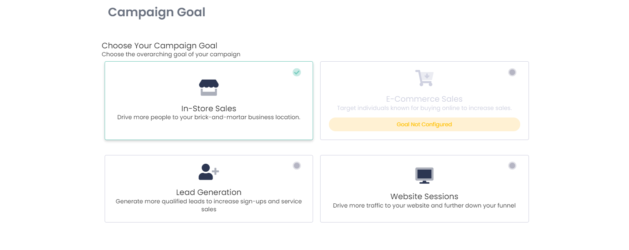This screenshot has height=250, width=629.
Task: Click the 'Choose Your Campaign Goal' subheading
Action: click(x=160, y=45)
